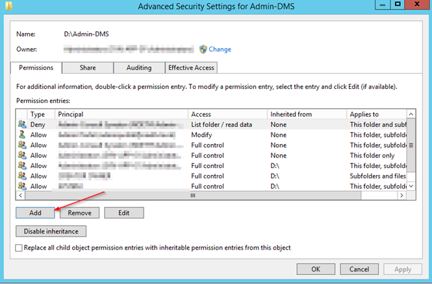Open the Auditing tab
The height and width of the screenshot is (284, 432).
138,67
